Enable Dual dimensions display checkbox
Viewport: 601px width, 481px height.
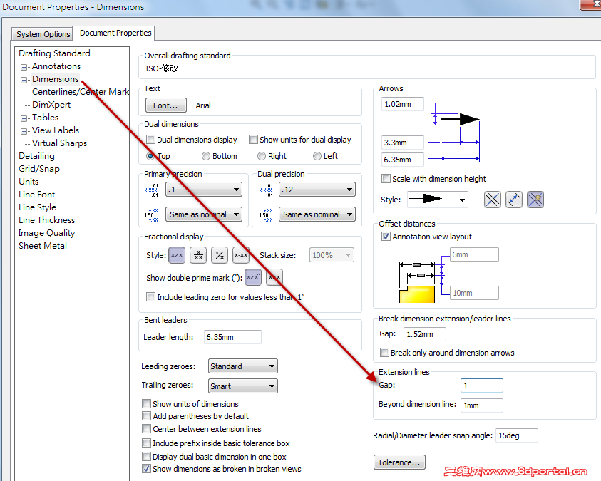coord(151,140)
